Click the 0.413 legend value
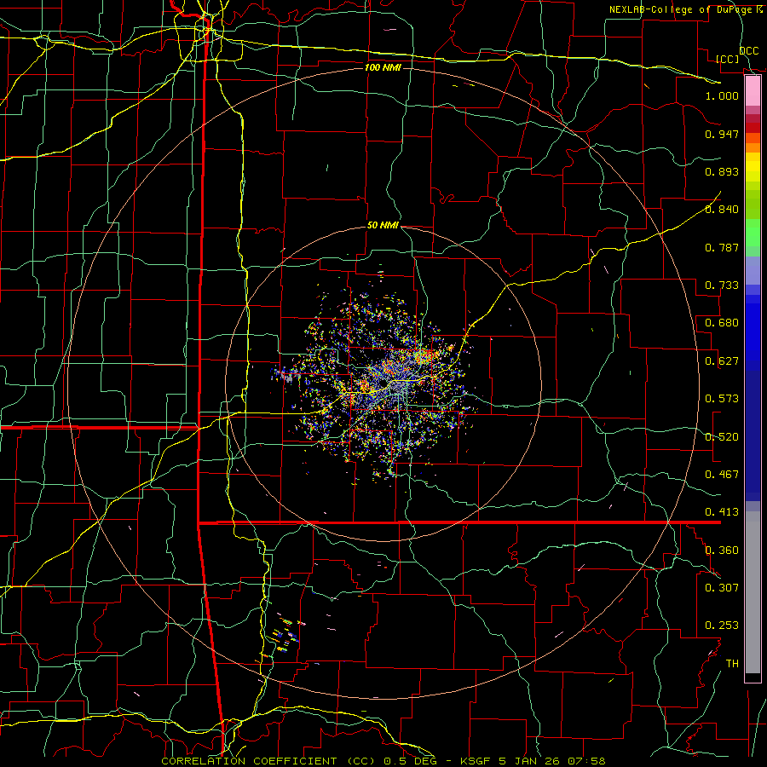The height and width of the screenshot is (767, 767). tap(722, 512)
